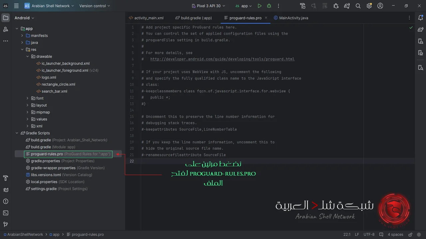Collapse the app module node
The width and height of the screenshot is (426, 239).
17,29
